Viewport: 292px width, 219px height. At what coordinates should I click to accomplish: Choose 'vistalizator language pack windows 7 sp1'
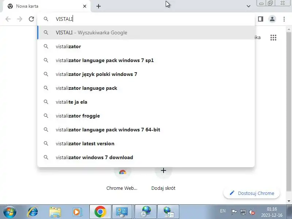pos(146,60)
